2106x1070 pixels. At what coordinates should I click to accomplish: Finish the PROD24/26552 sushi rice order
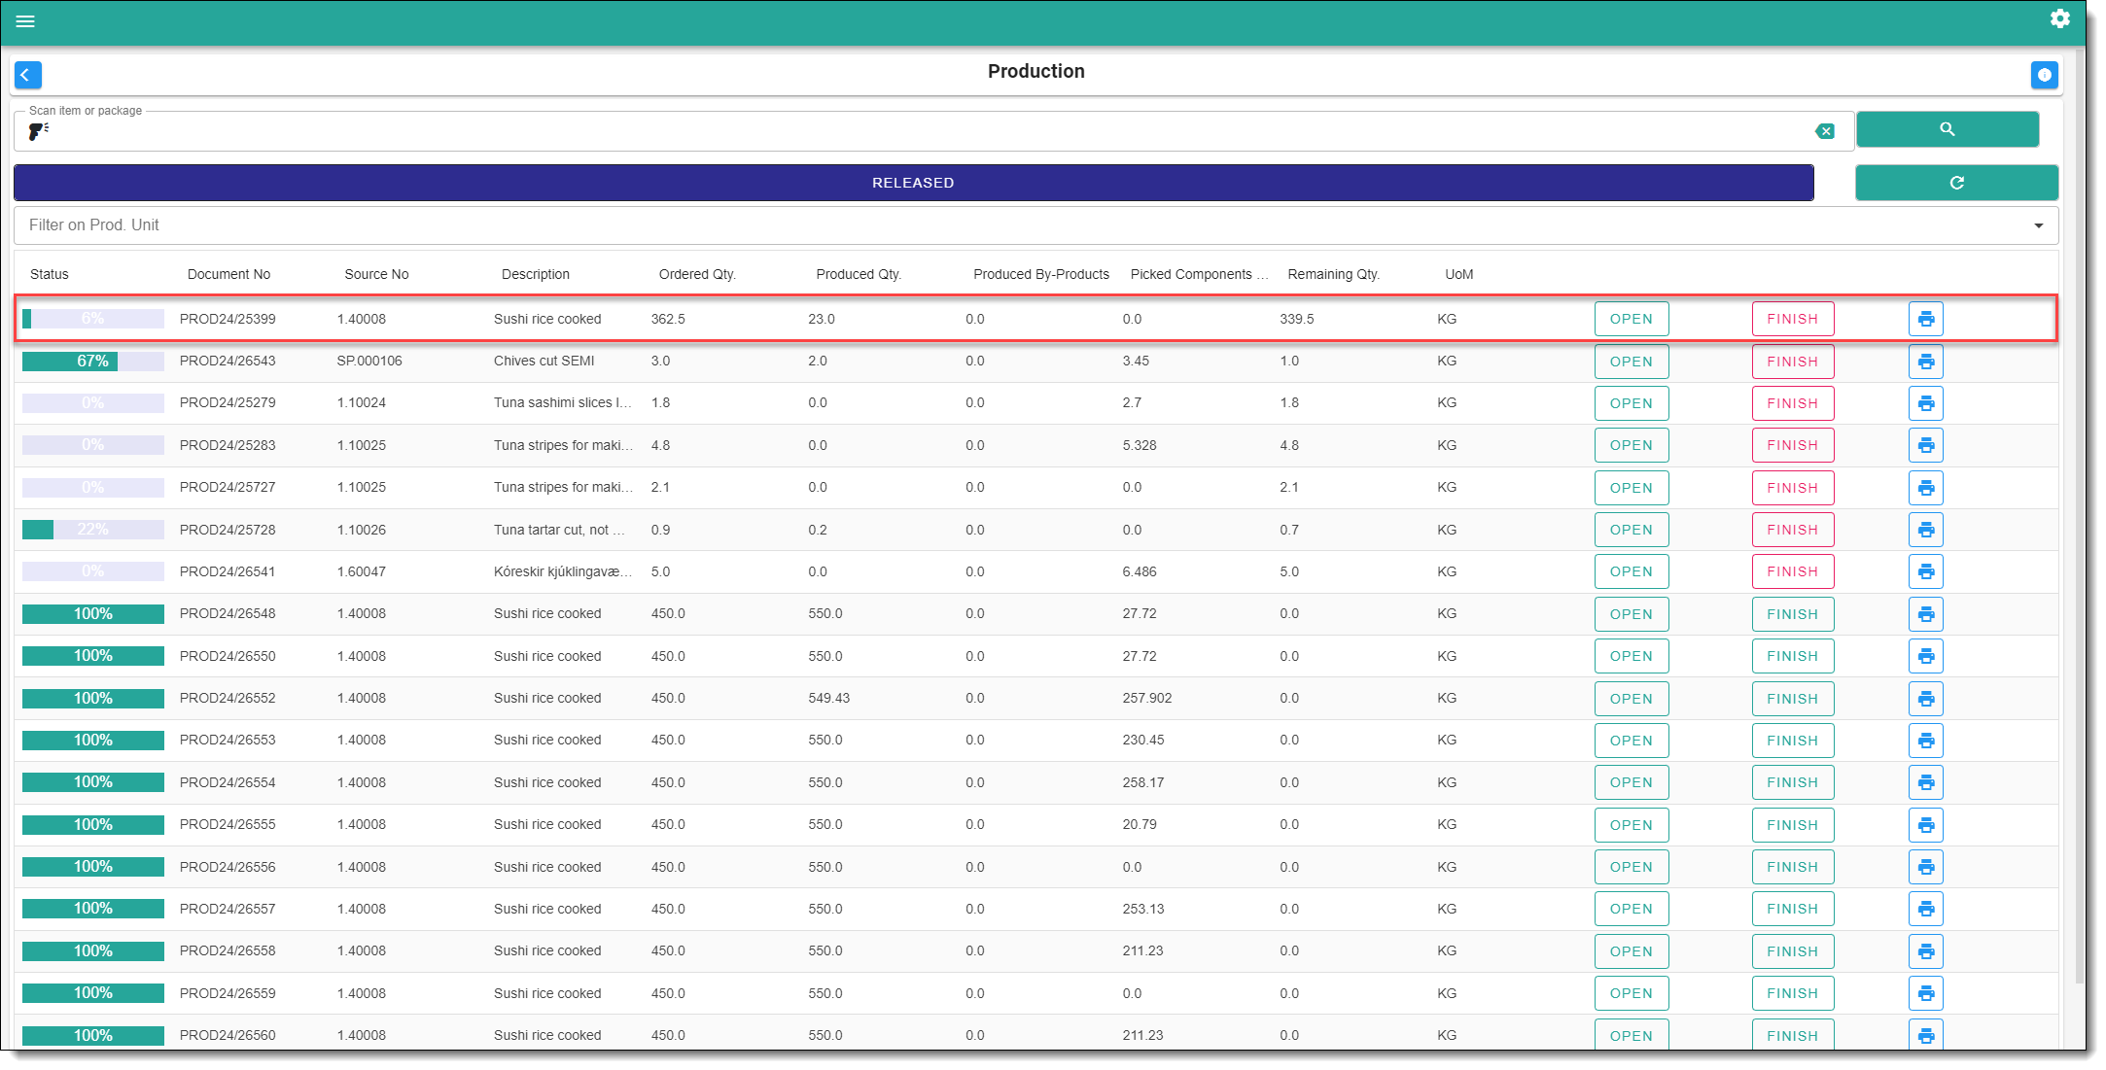1792,699
